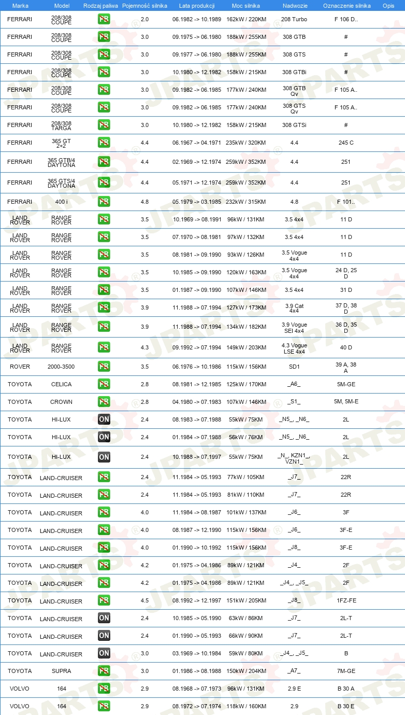Click diesel ON icon in Hi-Lux 56kW row
The width and height of the screenshot is (405, 715).
tap(104, 437)
